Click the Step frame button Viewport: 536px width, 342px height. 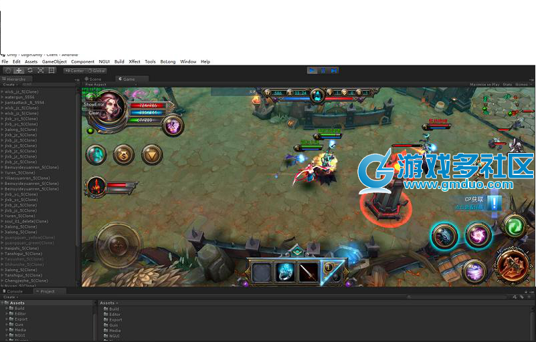[334, 71]
